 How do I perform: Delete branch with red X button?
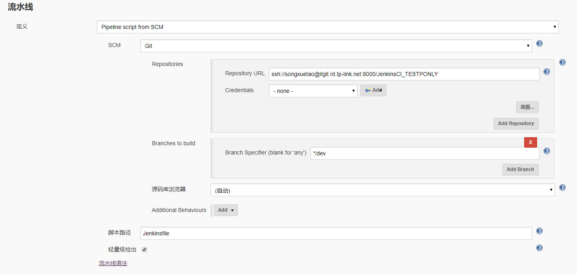click(530, 142)
